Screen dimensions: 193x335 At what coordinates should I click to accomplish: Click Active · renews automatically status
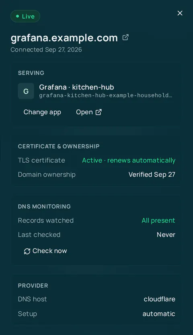[x=129, y=160]
